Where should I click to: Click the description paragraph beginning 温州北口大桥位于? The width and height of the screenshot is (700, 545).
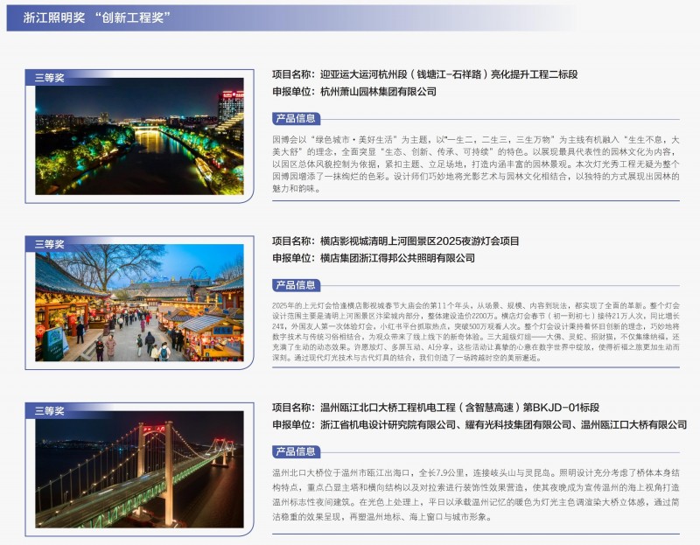(x=475, y=494)
